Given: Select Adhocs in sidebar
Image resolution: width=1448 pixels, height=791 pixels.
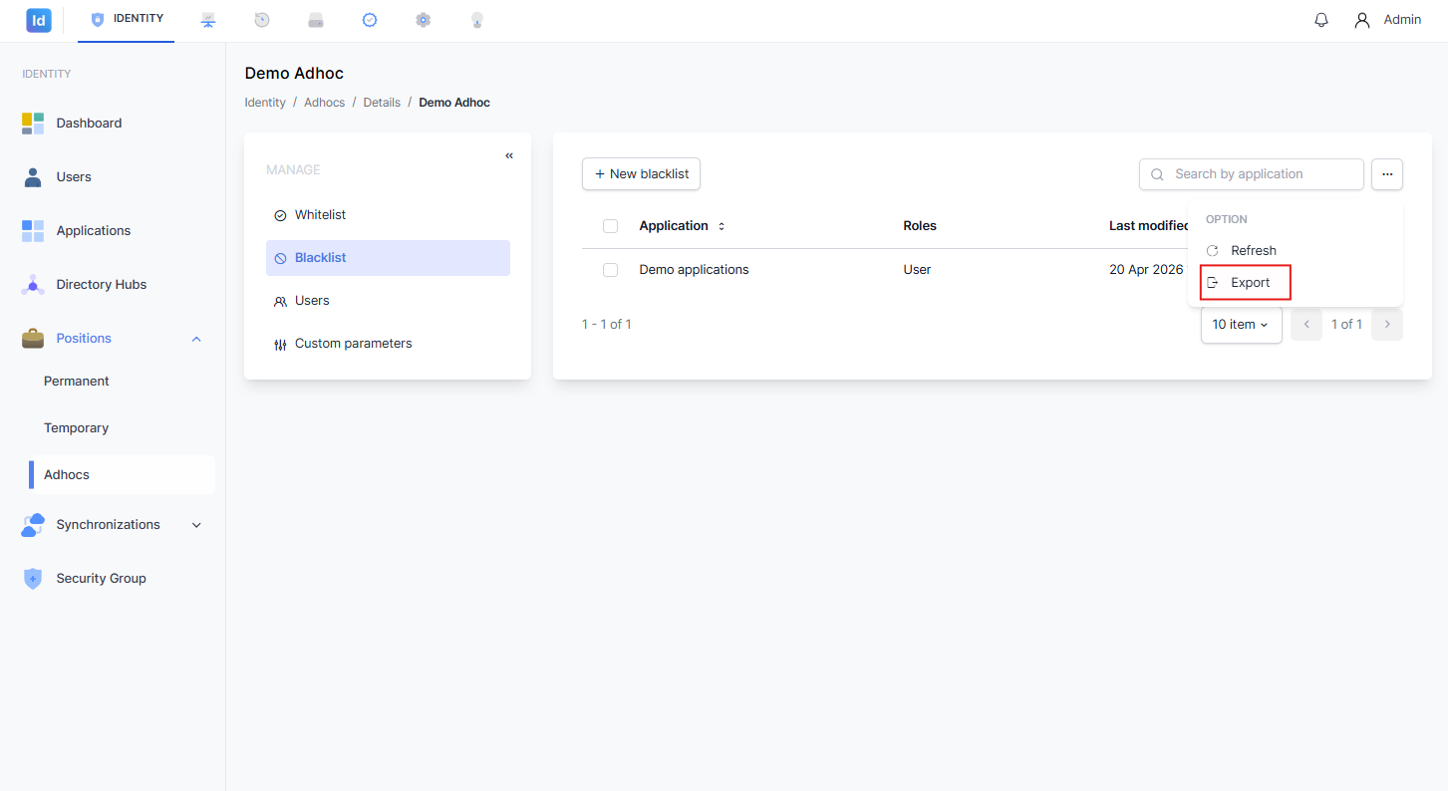Looking at the screenshot, I should (122, 475).
